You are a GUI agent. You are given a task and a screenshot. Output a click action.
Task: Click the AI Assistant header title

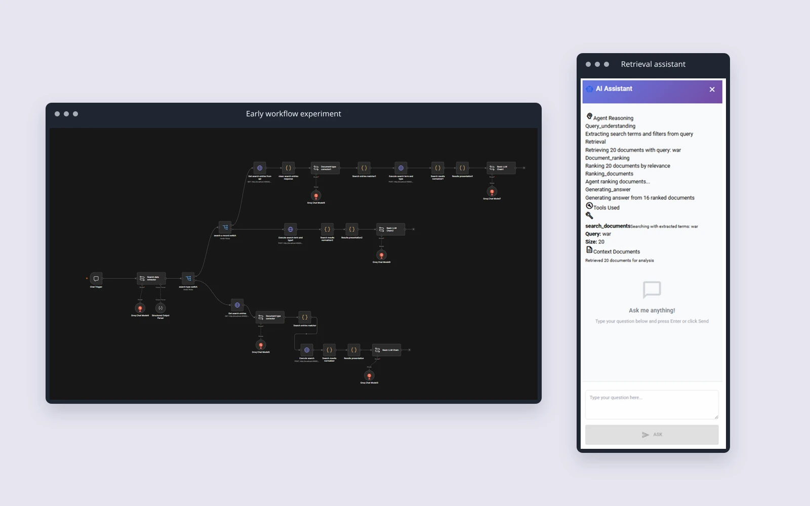pos(614,89)
